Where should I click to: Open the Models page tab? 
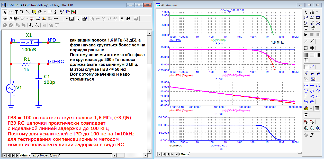[x=44, y=155]
